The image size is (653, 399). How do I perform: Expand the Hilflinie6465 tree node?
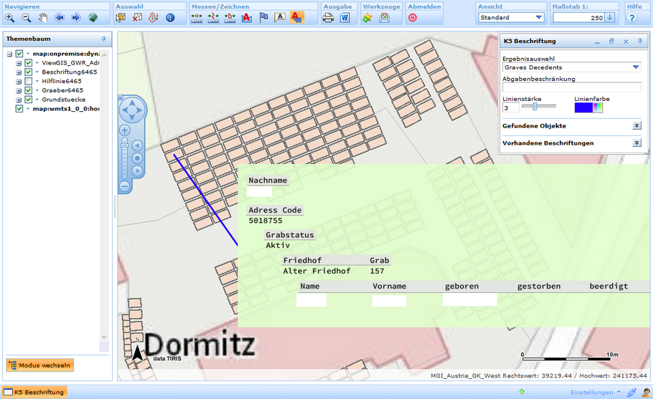(x=19, y=82)
